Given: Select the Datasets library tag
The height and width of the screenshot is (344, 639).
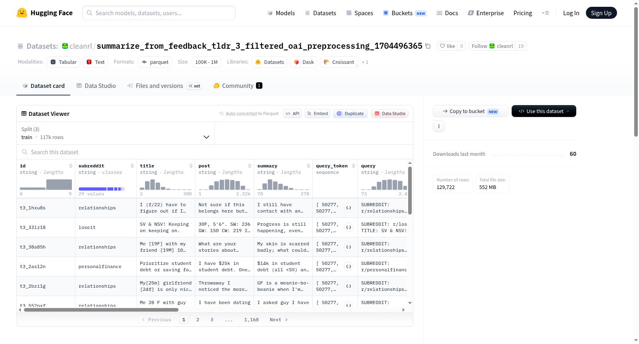Looking at the screenshot, I should point(270,62).
